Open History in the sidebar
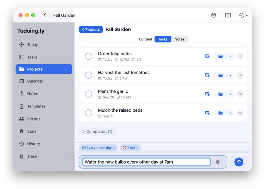The height and width of the screenshot is (189, 265). (x=44, y=144)
